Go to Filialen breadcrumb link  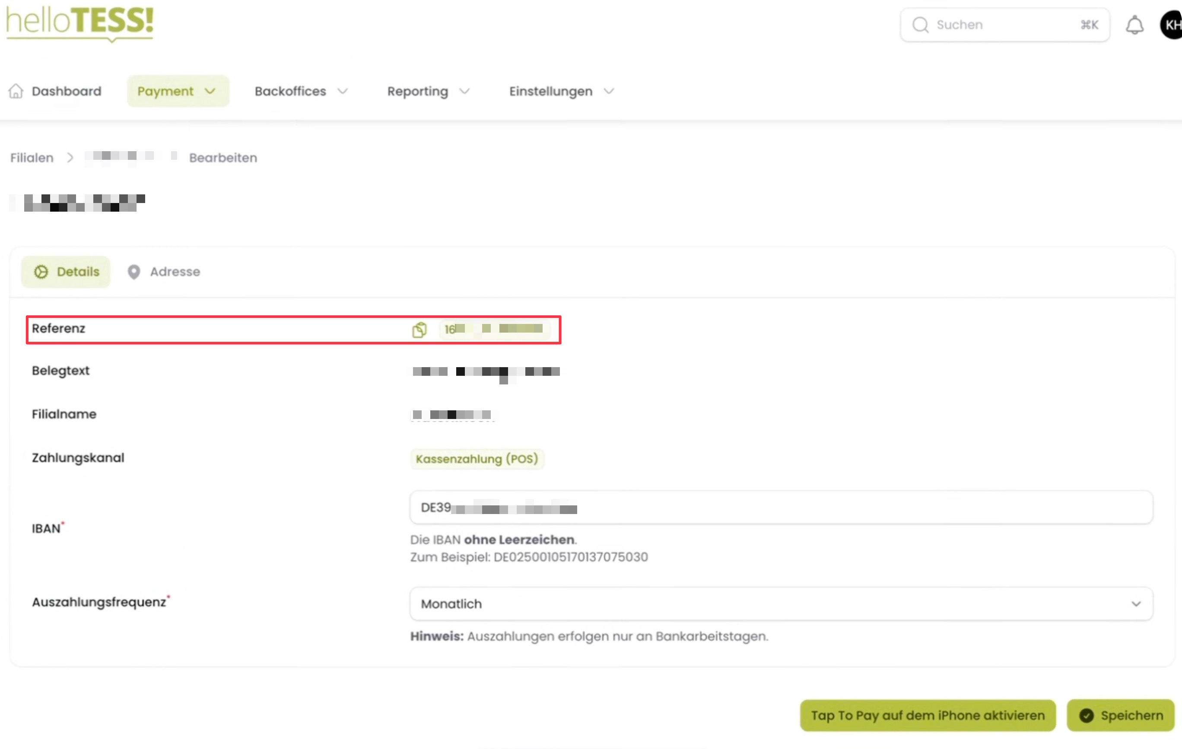tap(32, 158)
